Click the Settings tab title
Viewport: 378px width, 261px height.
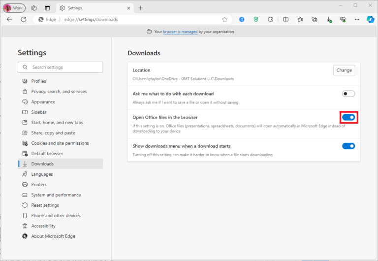[x=75, y=8]
